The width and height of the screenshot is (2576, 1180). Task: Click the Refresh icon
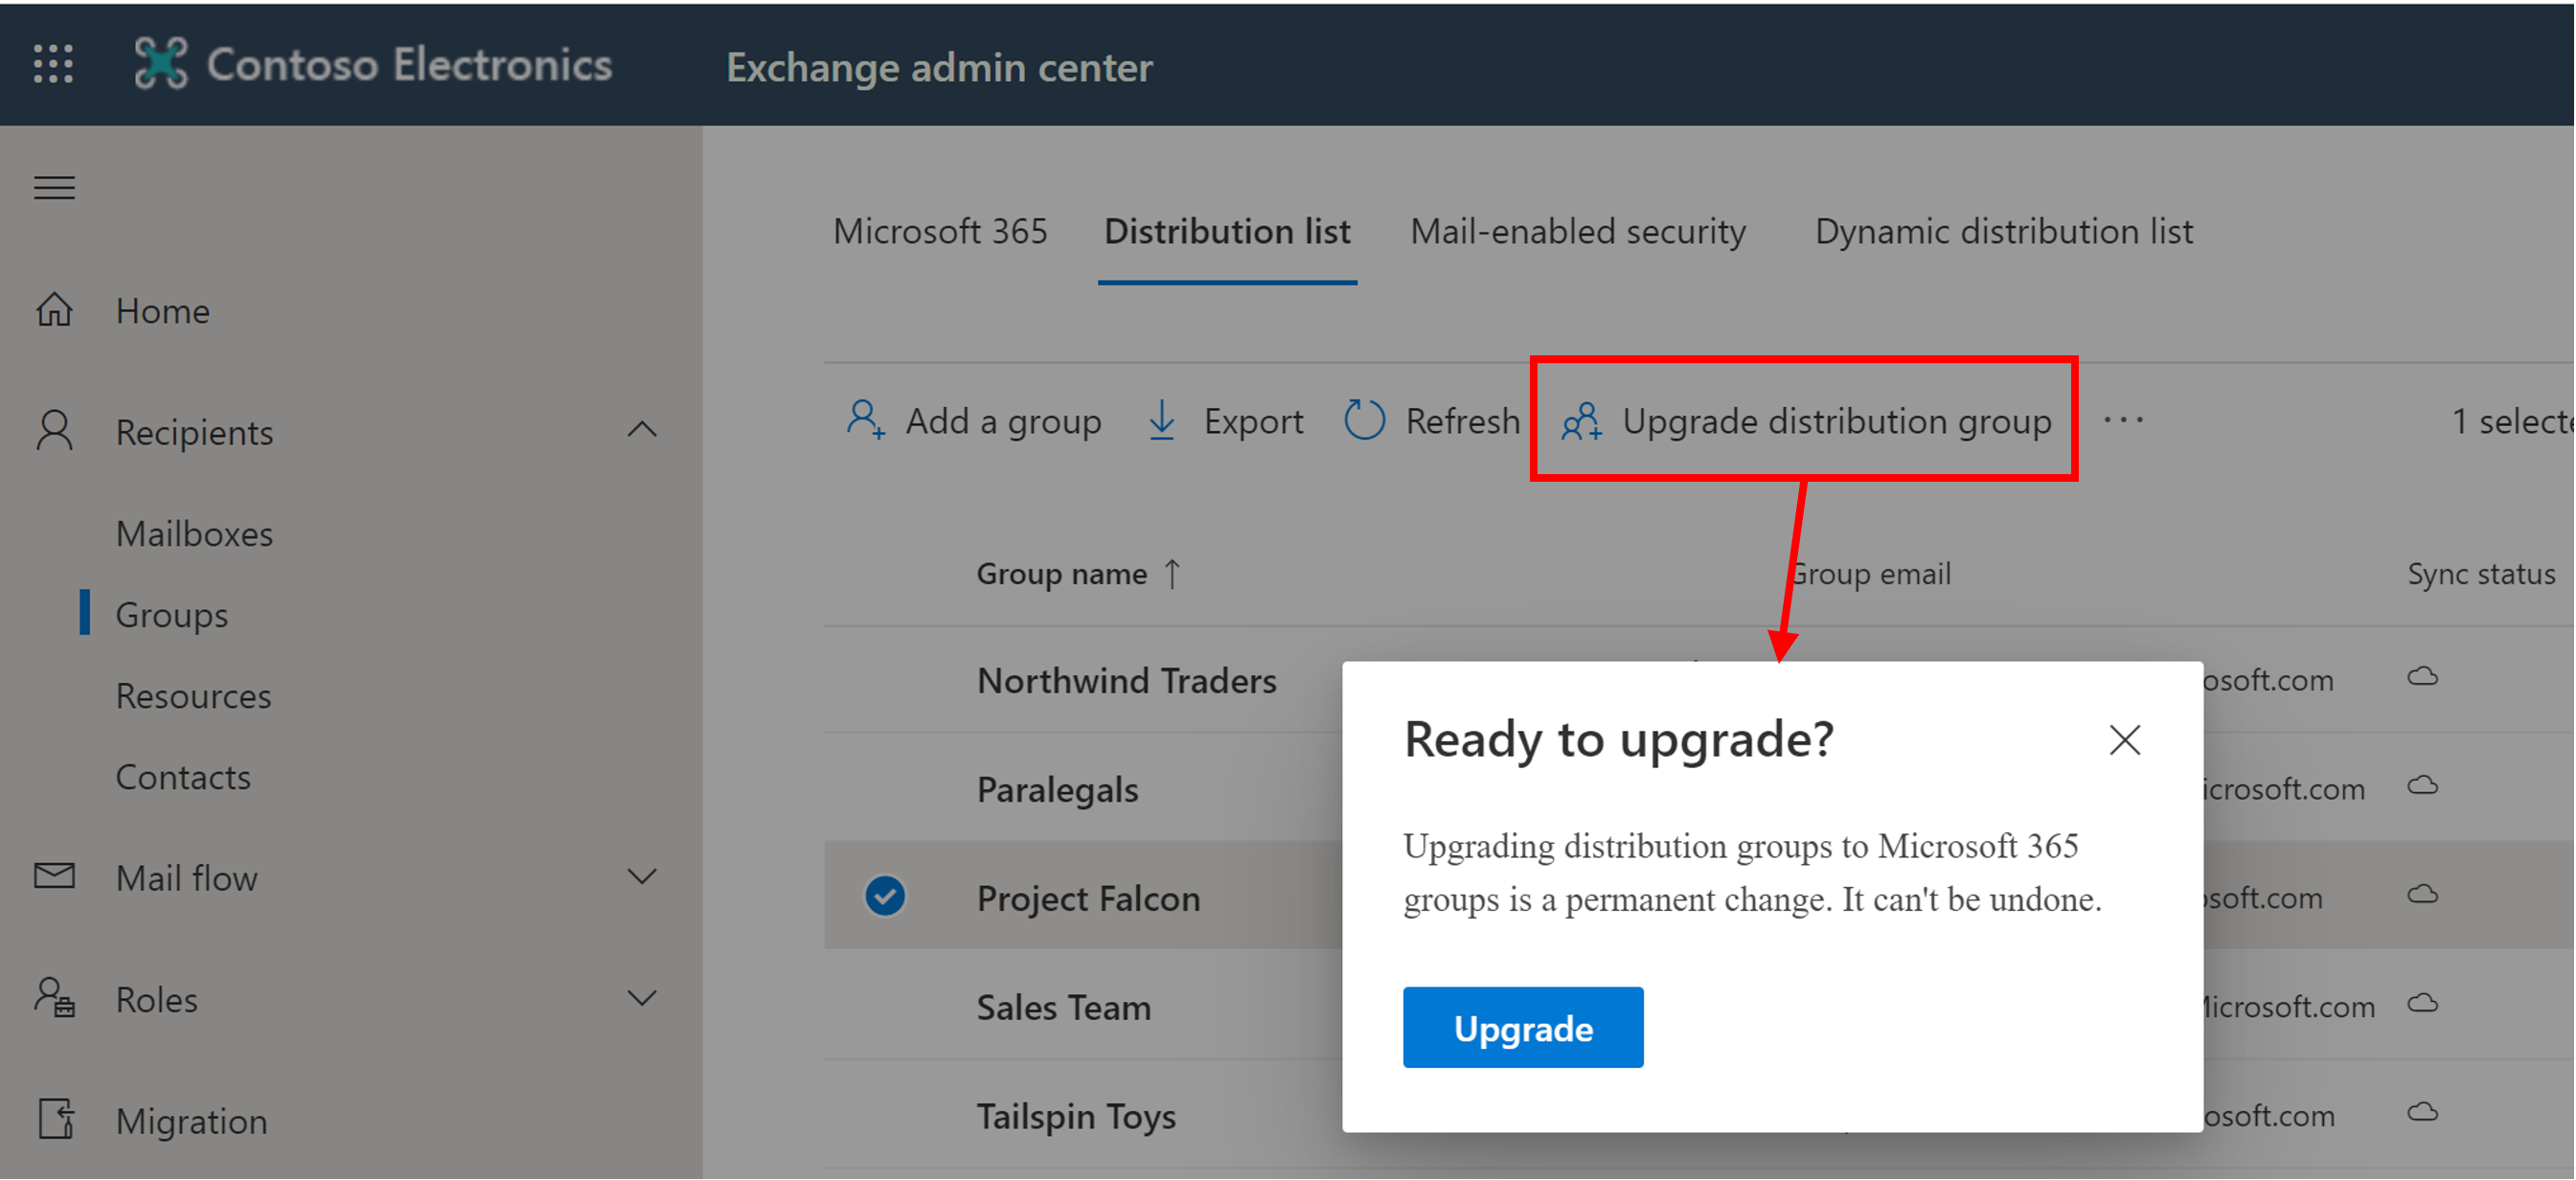tap(1365, 420)
